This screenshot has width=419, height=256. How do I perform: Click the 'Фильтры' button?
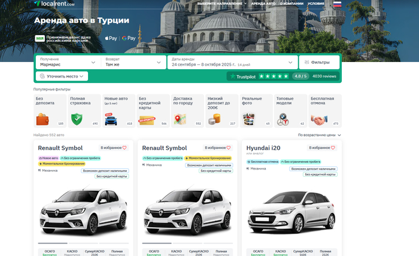click(320, 62)
